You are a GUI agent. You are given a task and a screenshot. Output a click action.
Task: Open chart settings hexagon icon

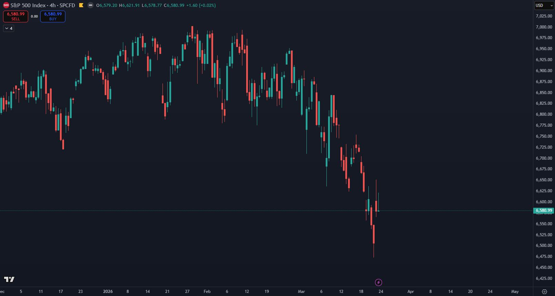click(x=544, y=292)
